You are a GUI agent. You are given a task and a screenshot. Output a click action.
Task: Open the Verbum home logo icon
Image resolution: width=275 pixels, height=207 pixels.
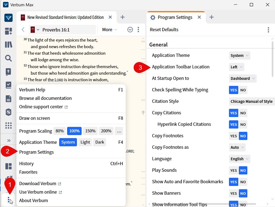tap(8, 18)
